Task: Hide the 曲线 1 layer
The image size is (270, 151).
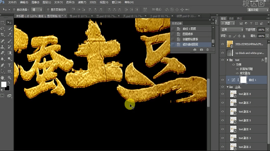Action: 222,80
